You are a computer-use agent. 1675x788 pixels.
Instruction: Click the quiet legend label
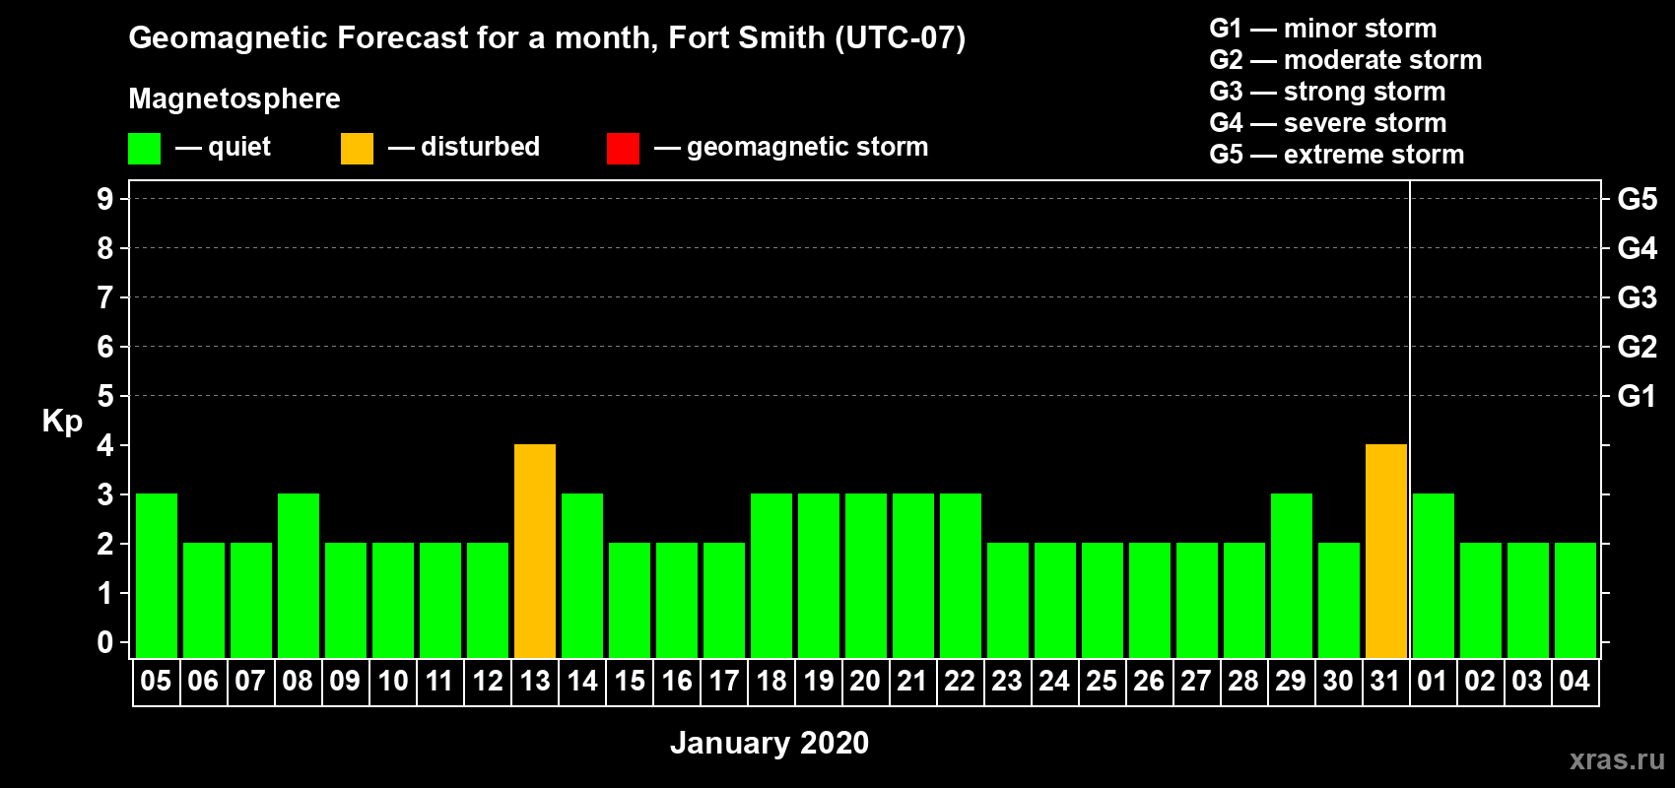[x=239, y=148]
